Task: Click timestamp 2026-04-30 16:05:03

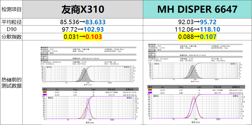Action: pos(236,93)
